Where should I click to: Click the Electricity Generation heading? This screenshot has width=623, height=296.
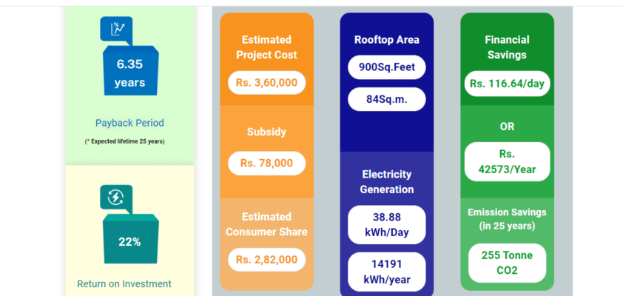(x=387, y=182)
